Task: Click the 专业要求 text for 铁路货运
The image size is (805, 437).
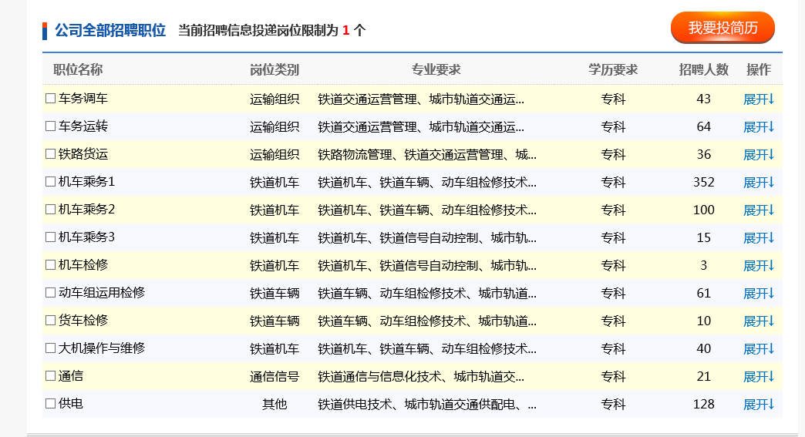Action: click(427, 155)
